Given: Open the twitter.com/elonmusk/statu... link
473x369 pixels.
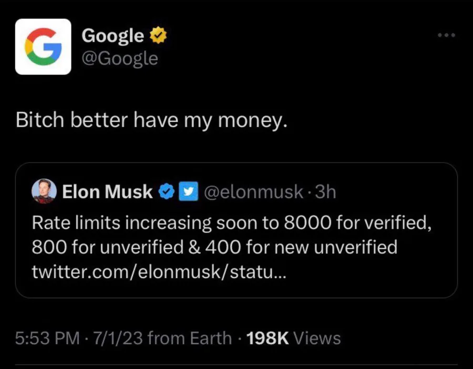Looking at the screenshot, I should [x=159, y=272].
